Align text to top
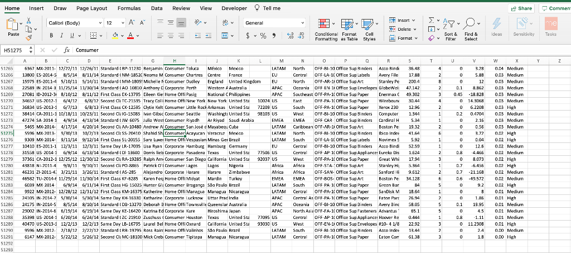The image size is (571, 253). [160, 22]
